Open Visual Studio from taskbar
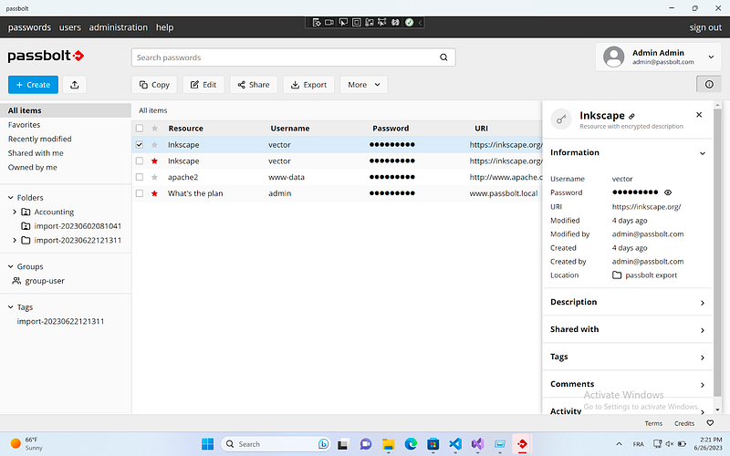Viewport: 730px width, 456px height. pyautogui.click(x=477, y=444)
